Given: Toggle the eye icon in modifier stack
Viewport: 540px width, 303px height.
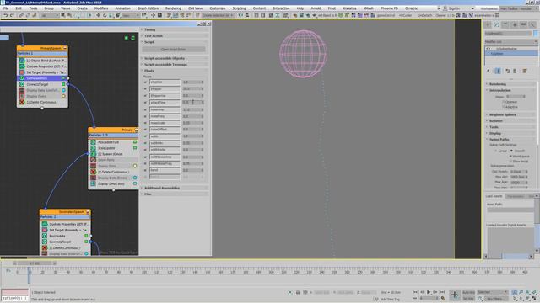Looking at the screenshot, I should pos(489,49).
